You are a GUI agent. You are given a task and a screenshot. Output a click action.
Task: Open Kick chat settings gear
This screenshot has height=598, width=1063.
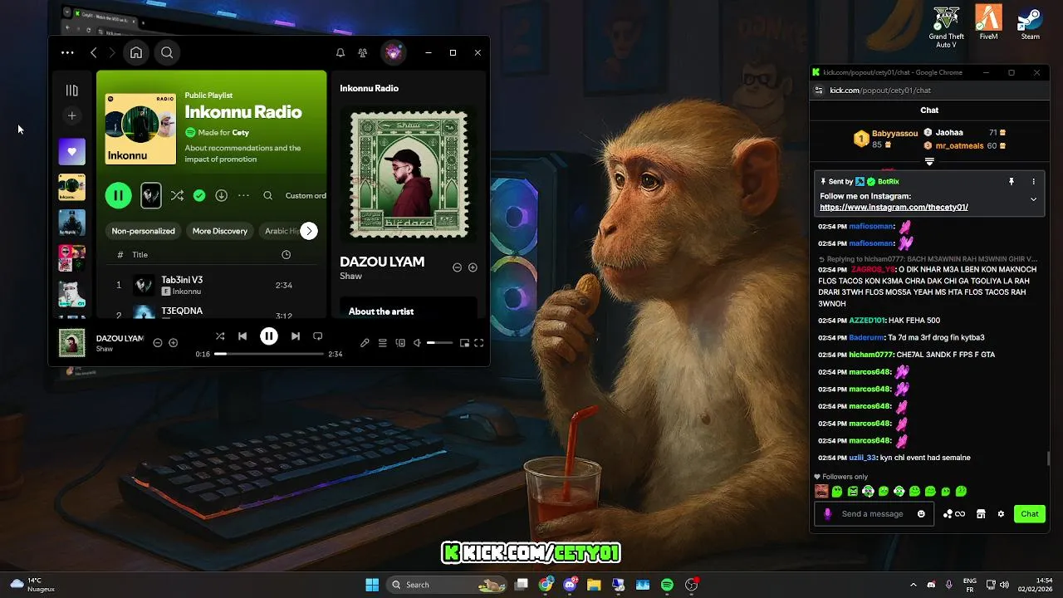pyautogui.click(x=1001, y=514)
